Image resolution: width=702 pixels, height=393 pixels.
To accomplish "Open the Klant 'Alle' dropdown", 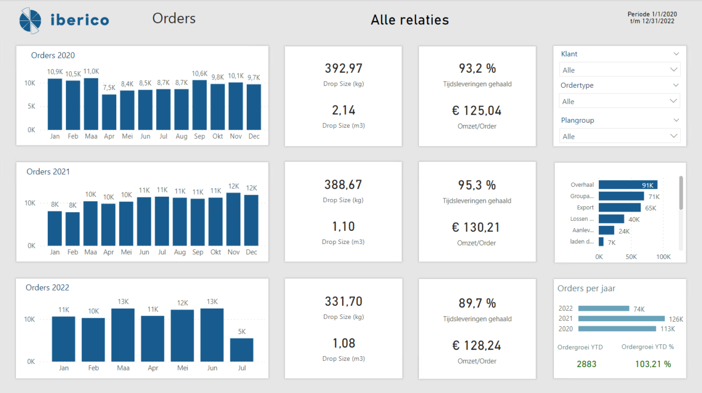I will pos(619,69).
